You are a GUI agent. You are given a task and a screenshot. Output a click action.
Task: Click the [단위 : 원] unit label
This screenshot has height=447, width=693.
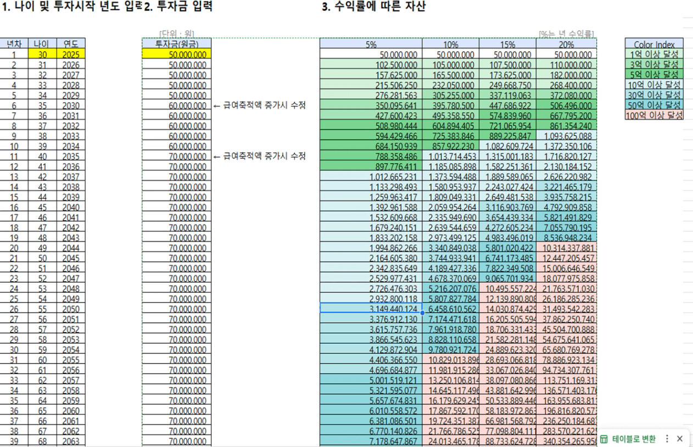[176, 34]
